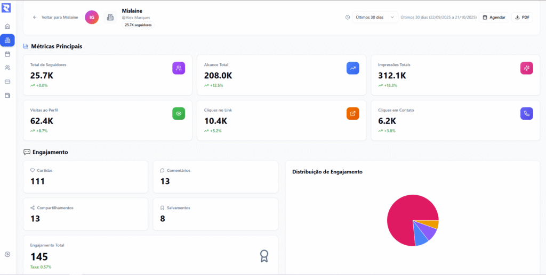Click the Distribuição de Engajamento title
Viewport: 546px width, 275px height.
tap(327, 172)
